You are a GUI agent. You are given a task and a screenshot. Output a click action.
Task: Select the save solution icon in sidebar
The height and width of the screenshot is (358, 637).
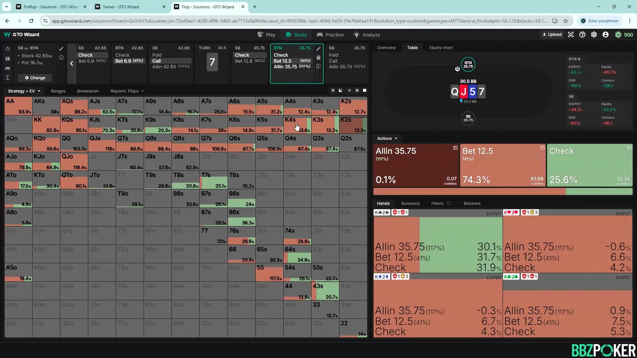pyautogui.click(x=8, y=59)
